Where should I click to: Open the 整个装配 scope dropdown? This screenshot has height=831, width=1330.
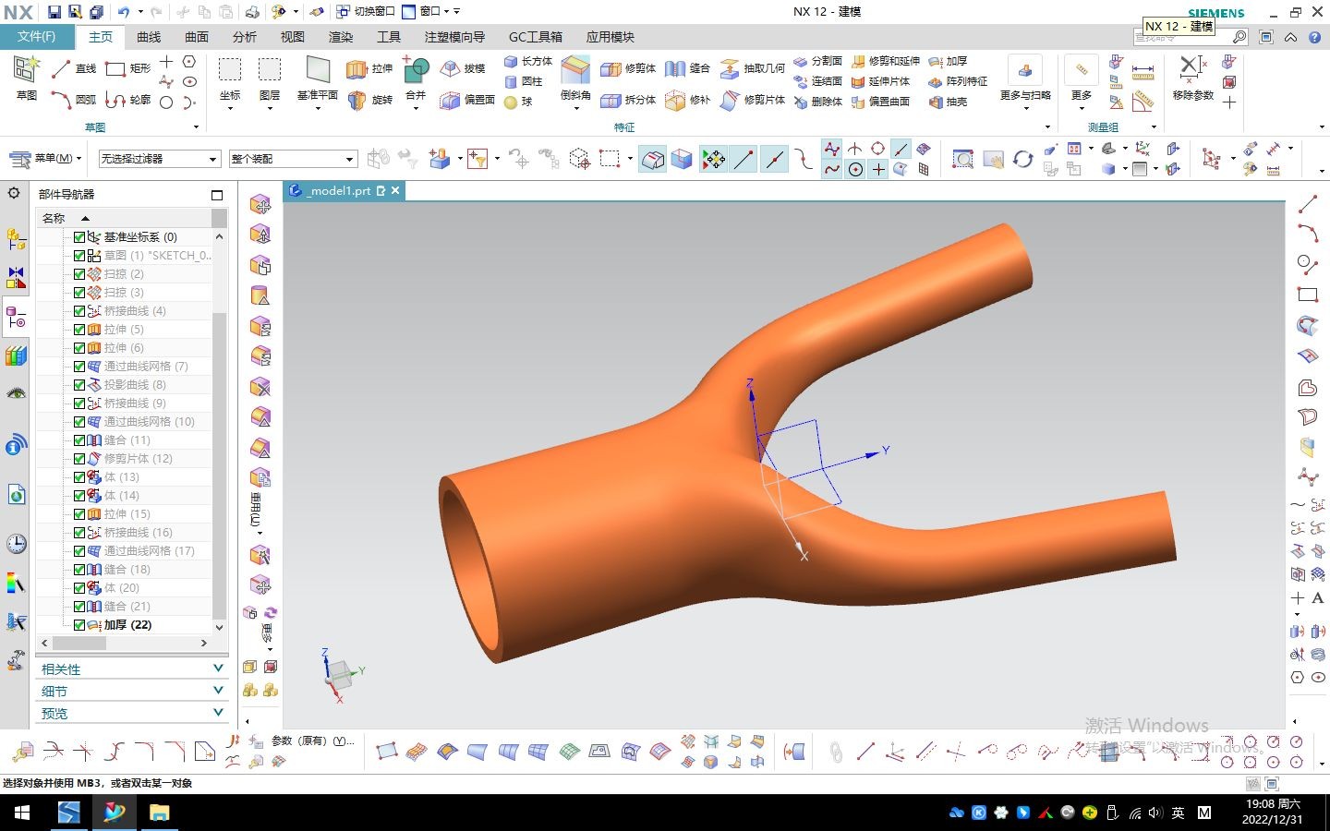click(292, 159)
